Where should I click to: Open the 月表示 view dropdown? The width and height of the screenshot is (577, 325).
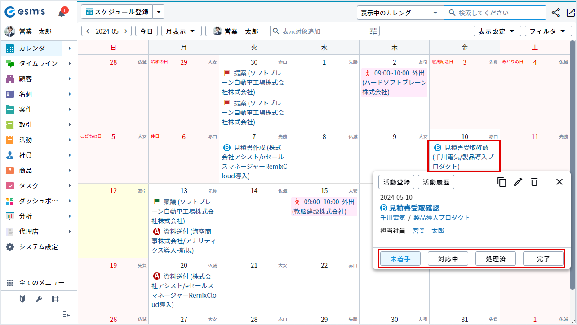click(x=181, y=31)
